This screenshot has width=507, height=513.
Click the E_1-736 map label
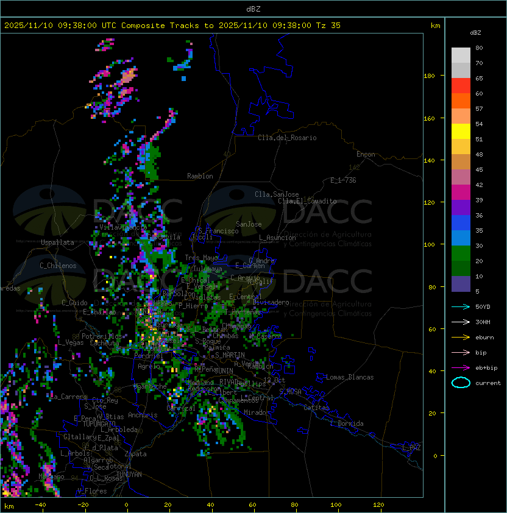point(343,180)
